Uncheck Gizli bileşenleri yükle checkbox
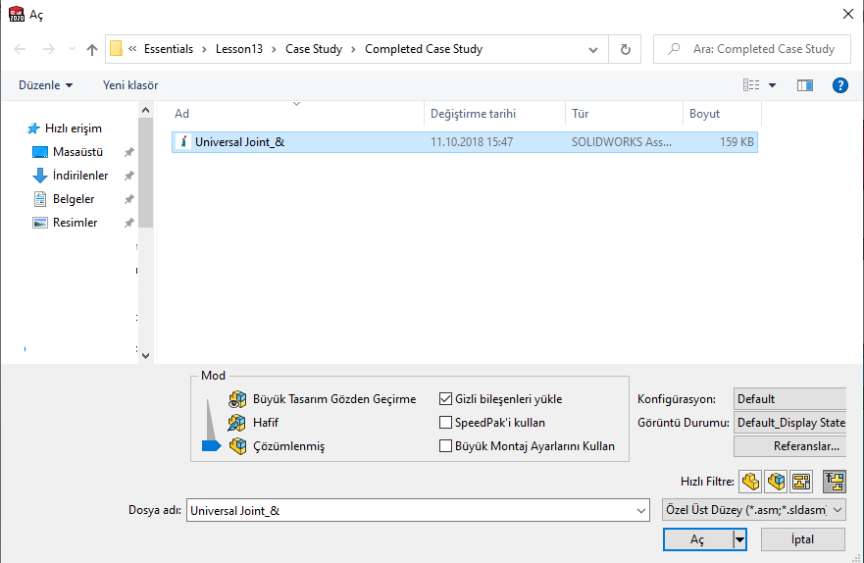 pos(445,399)
